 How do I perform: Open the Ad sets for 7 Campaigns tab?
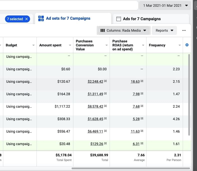[x=68, y=18]
